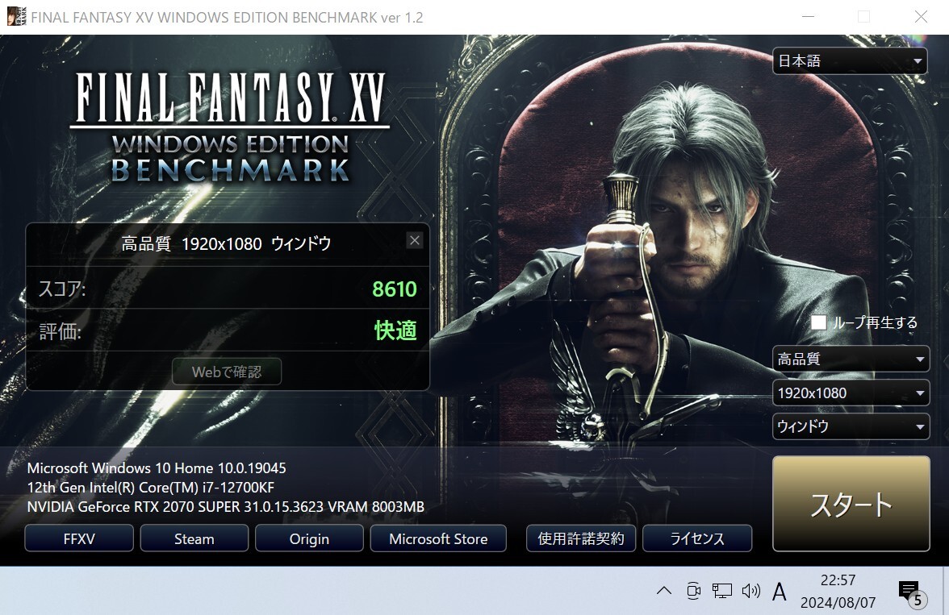The width and height of the screenshot is (949, 615).
Task: Open the FFXV link button
Action: pyautogui.click(x=79, y=538)
